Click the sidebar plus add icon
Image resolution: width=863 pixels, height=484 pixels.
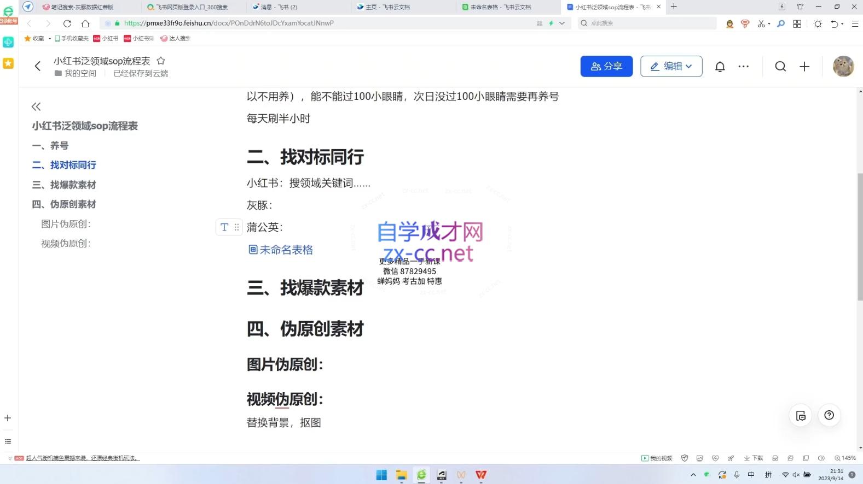[8, 418]
